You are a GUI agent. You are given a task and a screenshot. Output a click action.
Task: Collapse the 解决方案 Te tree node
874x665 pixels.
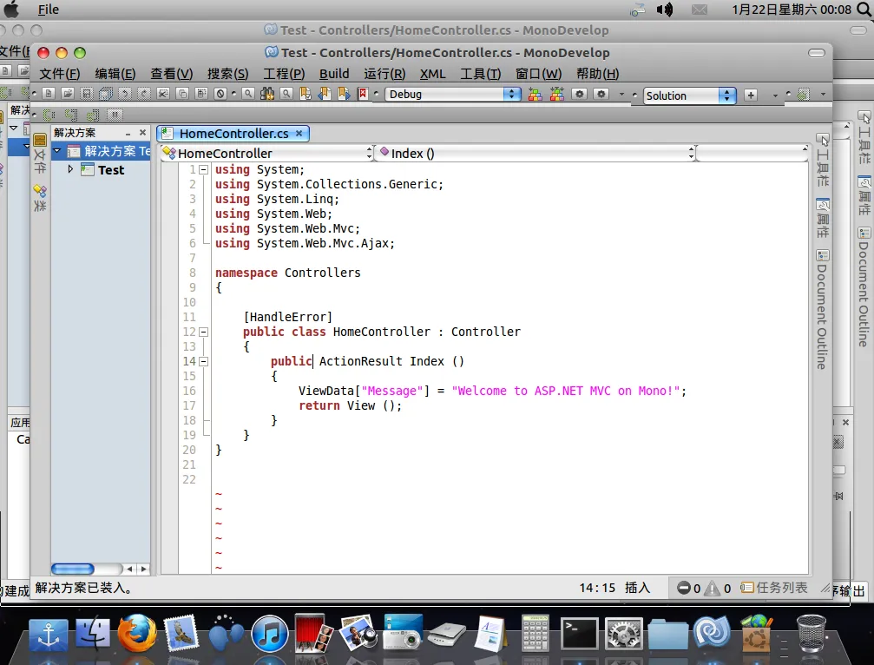[x=57, y=150]
